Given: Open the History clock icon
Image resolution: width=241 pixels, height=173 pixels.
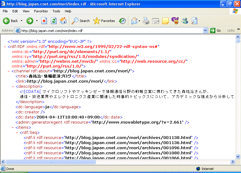Looking at the screenshot, I should click(x=122, y=21).
